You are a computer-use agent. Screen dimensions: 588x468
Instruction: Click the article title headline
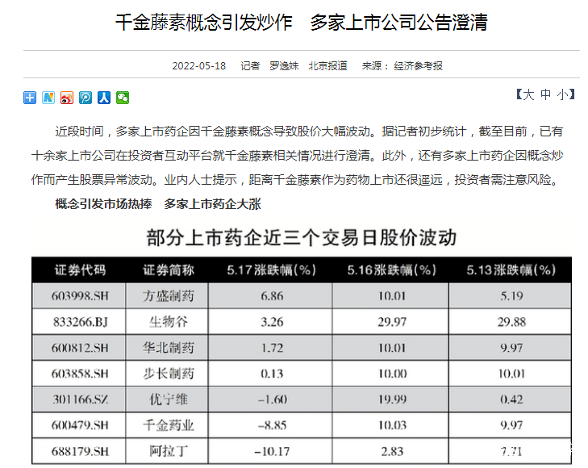point(301,23)
